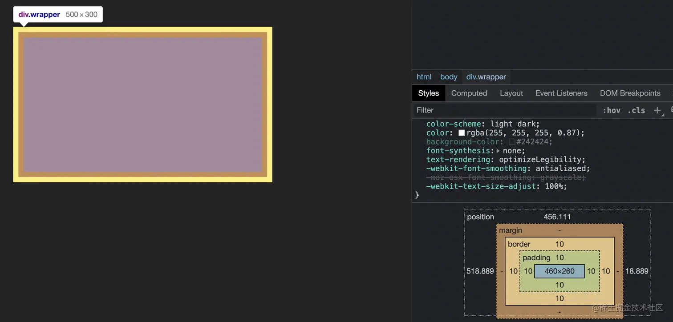
Task: Click the optimizeLegibility value
Action: pos(540,159)
